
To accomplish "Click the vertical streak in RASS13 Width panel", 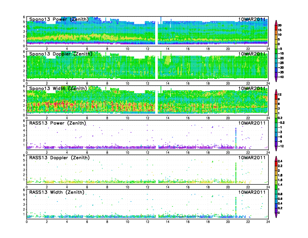I will click(236, 207).
